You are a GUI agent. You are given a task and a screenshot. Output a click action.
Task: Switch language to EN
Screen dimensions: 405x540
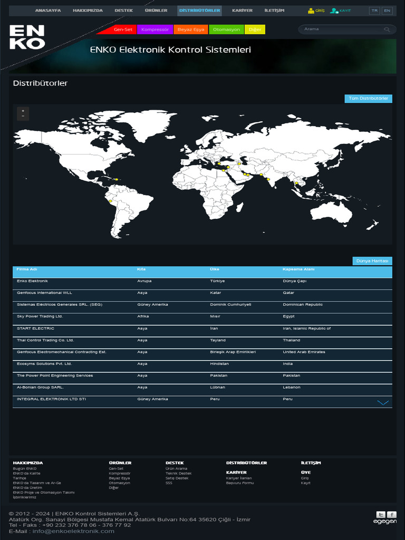[387, 11]
